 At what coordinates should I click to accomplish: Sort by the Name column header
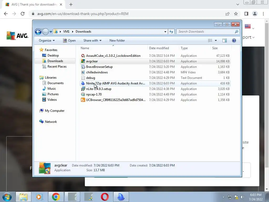point(113,48)
